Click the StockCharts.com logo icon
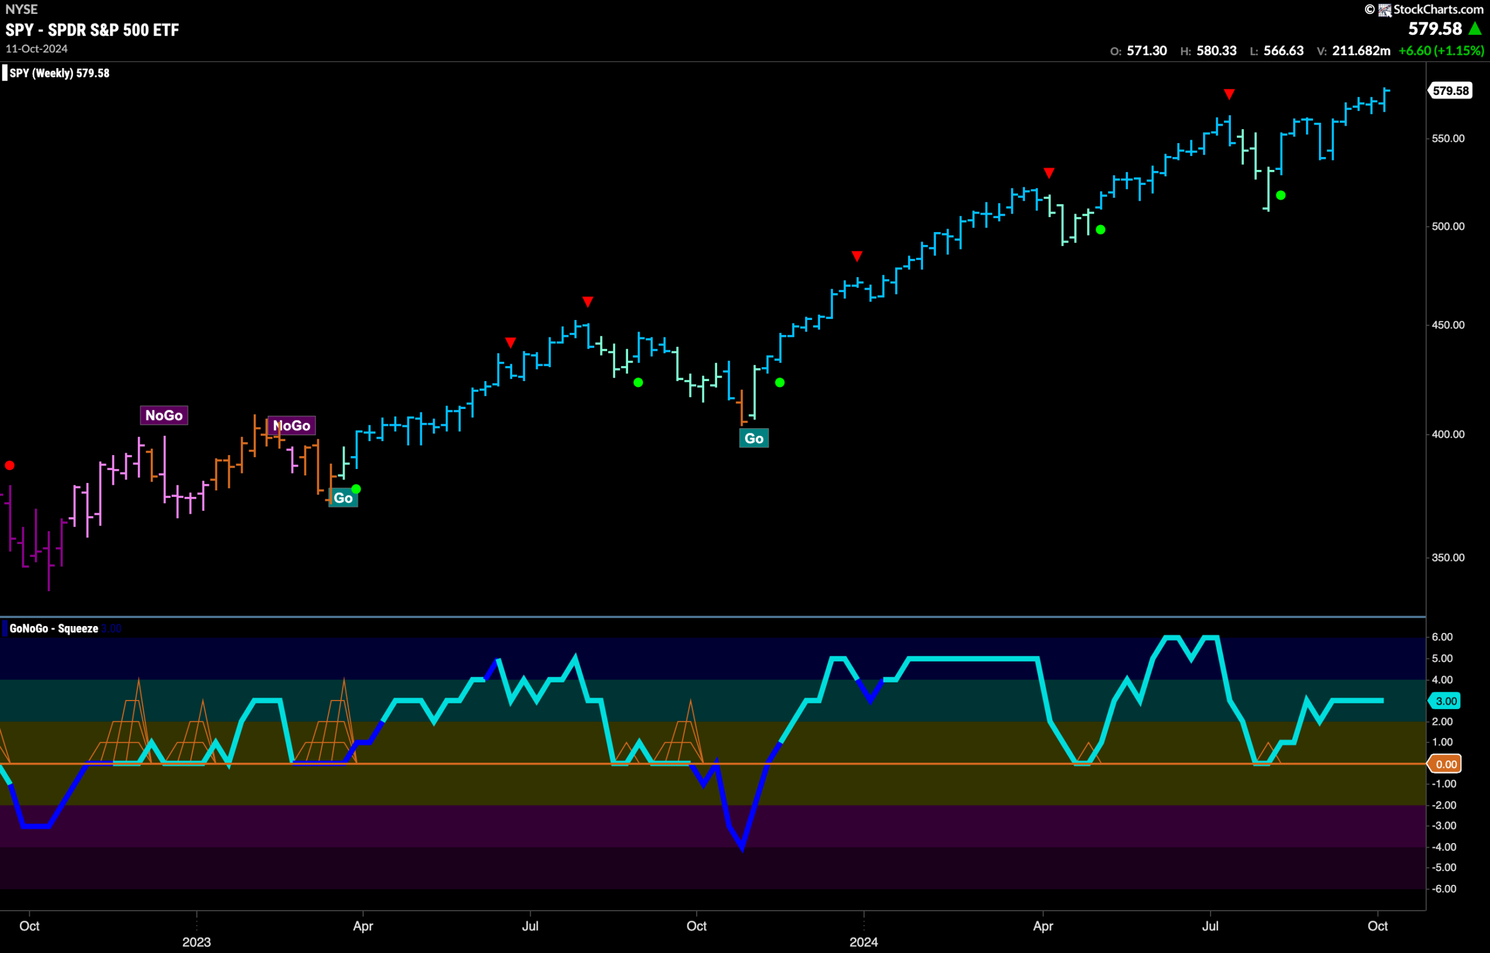The height and width of the screenshot is (953, 1490). 1384,9
